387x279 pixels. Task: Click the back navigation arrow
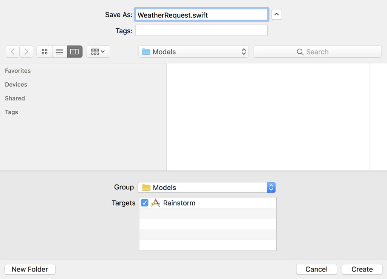pyautogui.click(x=12, y=51)
